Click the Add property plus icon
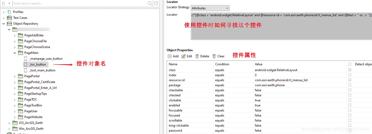Image resolution: width=372 pixels, height=134 pixels. click(x=170, y=56)
